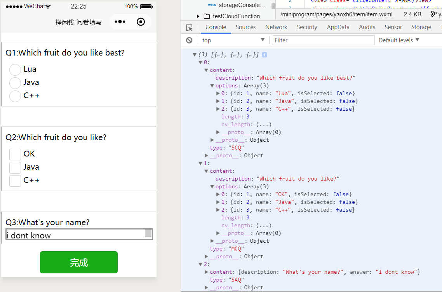Expand item 2's content object
The image size is (442, 292).
click(206, 272)
